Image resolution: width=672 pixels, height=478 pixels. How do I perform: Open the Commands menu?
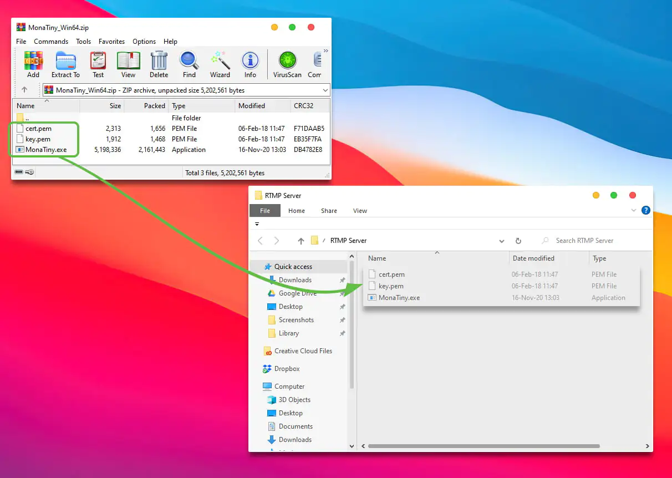click(51, 42)
